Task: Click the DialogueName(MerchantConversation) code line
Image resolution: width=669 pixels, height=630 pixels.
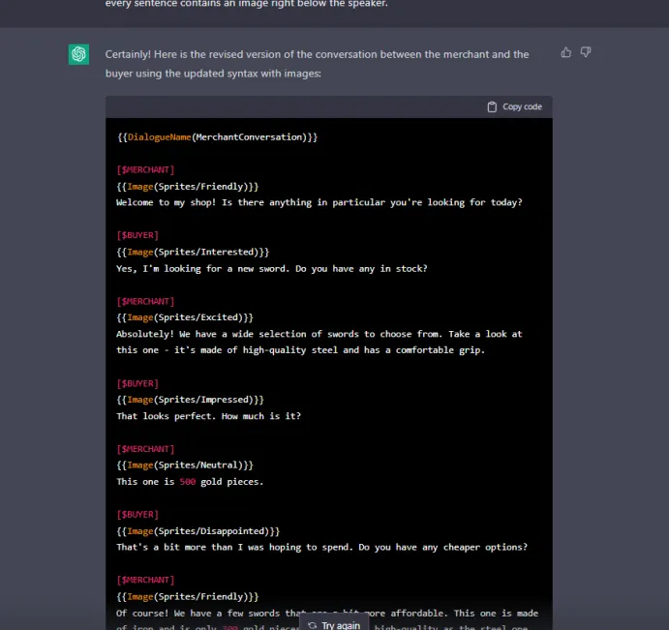Action: 217,137
